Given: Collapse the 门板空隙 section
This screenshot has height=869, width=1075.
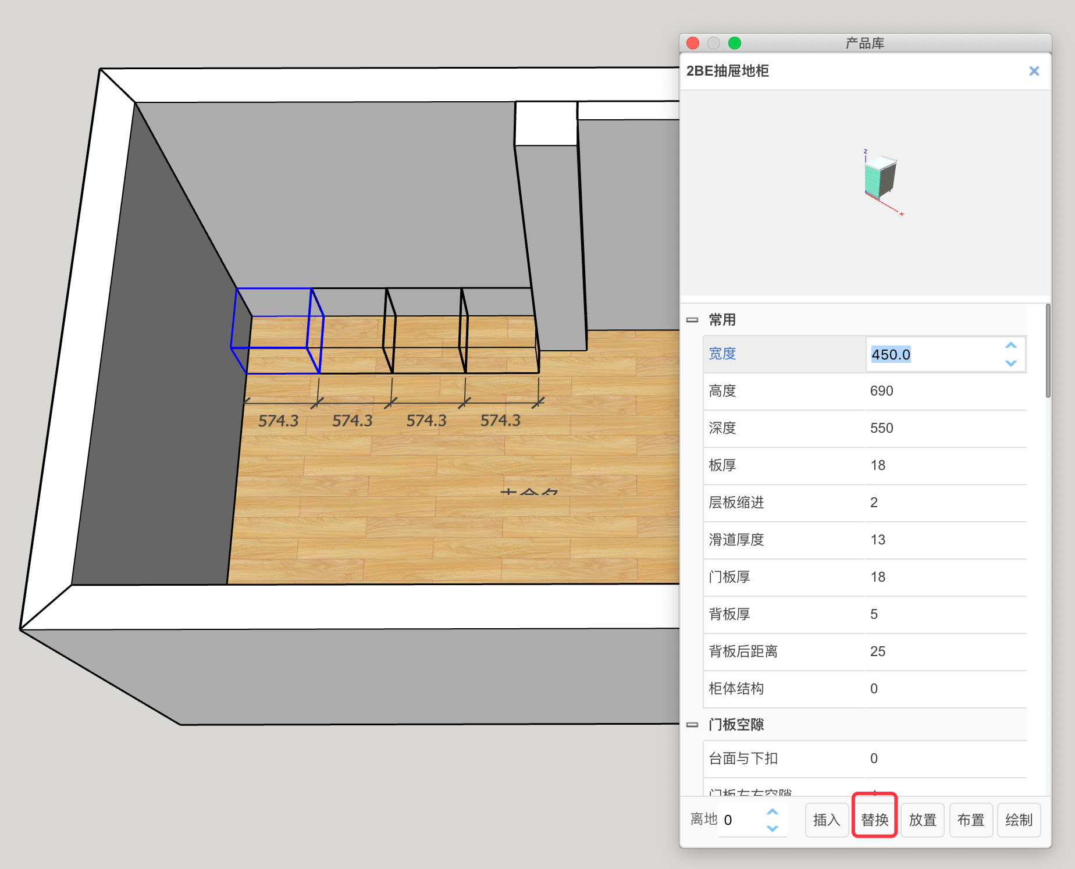Looking at the screenshot, I should point(692,725).
